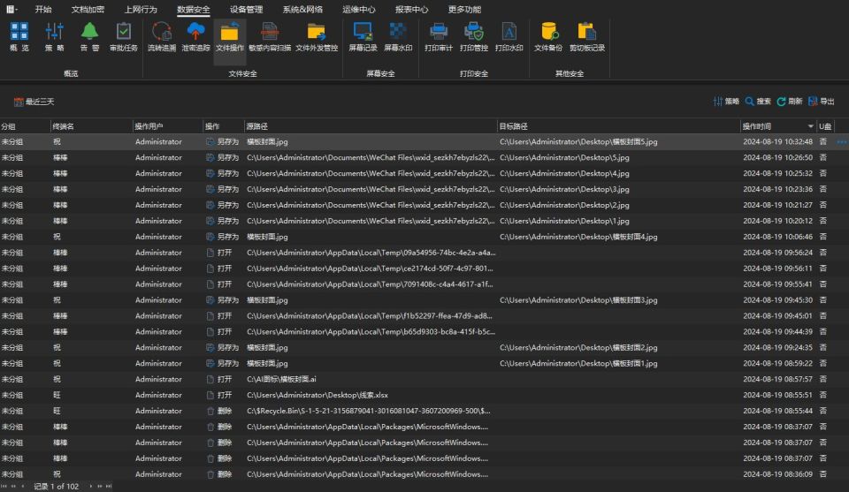849x492 pixels.
Task: Select the row timestamped 2024-08-19 08:36:09
Action: pos(424,474)
